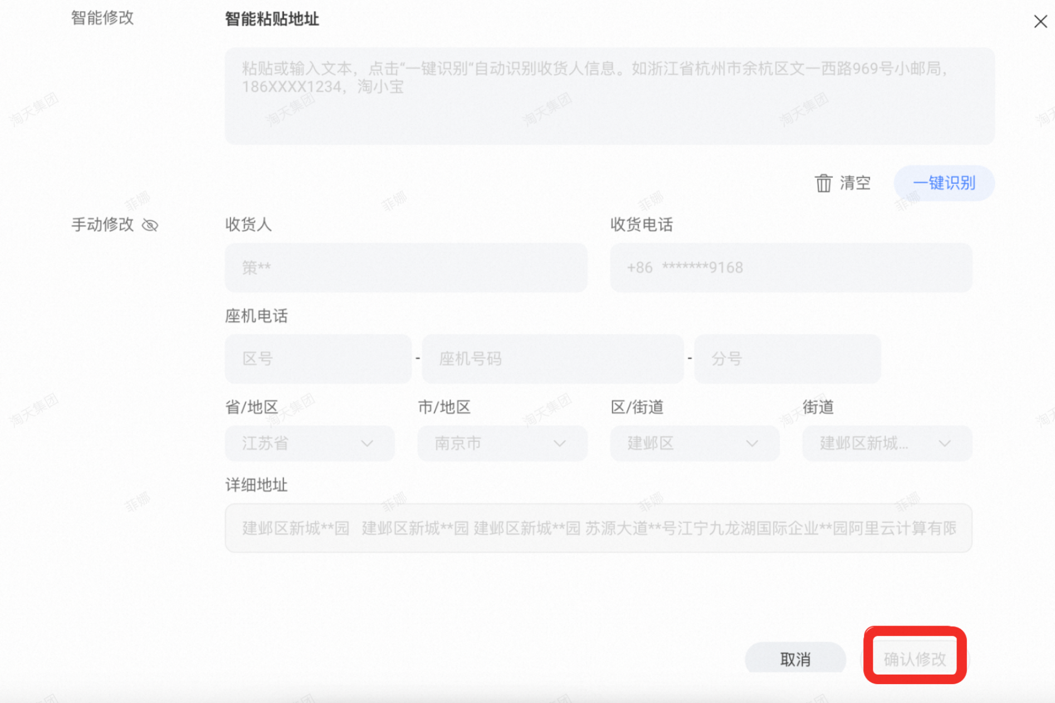This screenshot has width=1055, height=703.
Task: Click the chevron on the 街道 selector
Action: (x=945, y=443)
